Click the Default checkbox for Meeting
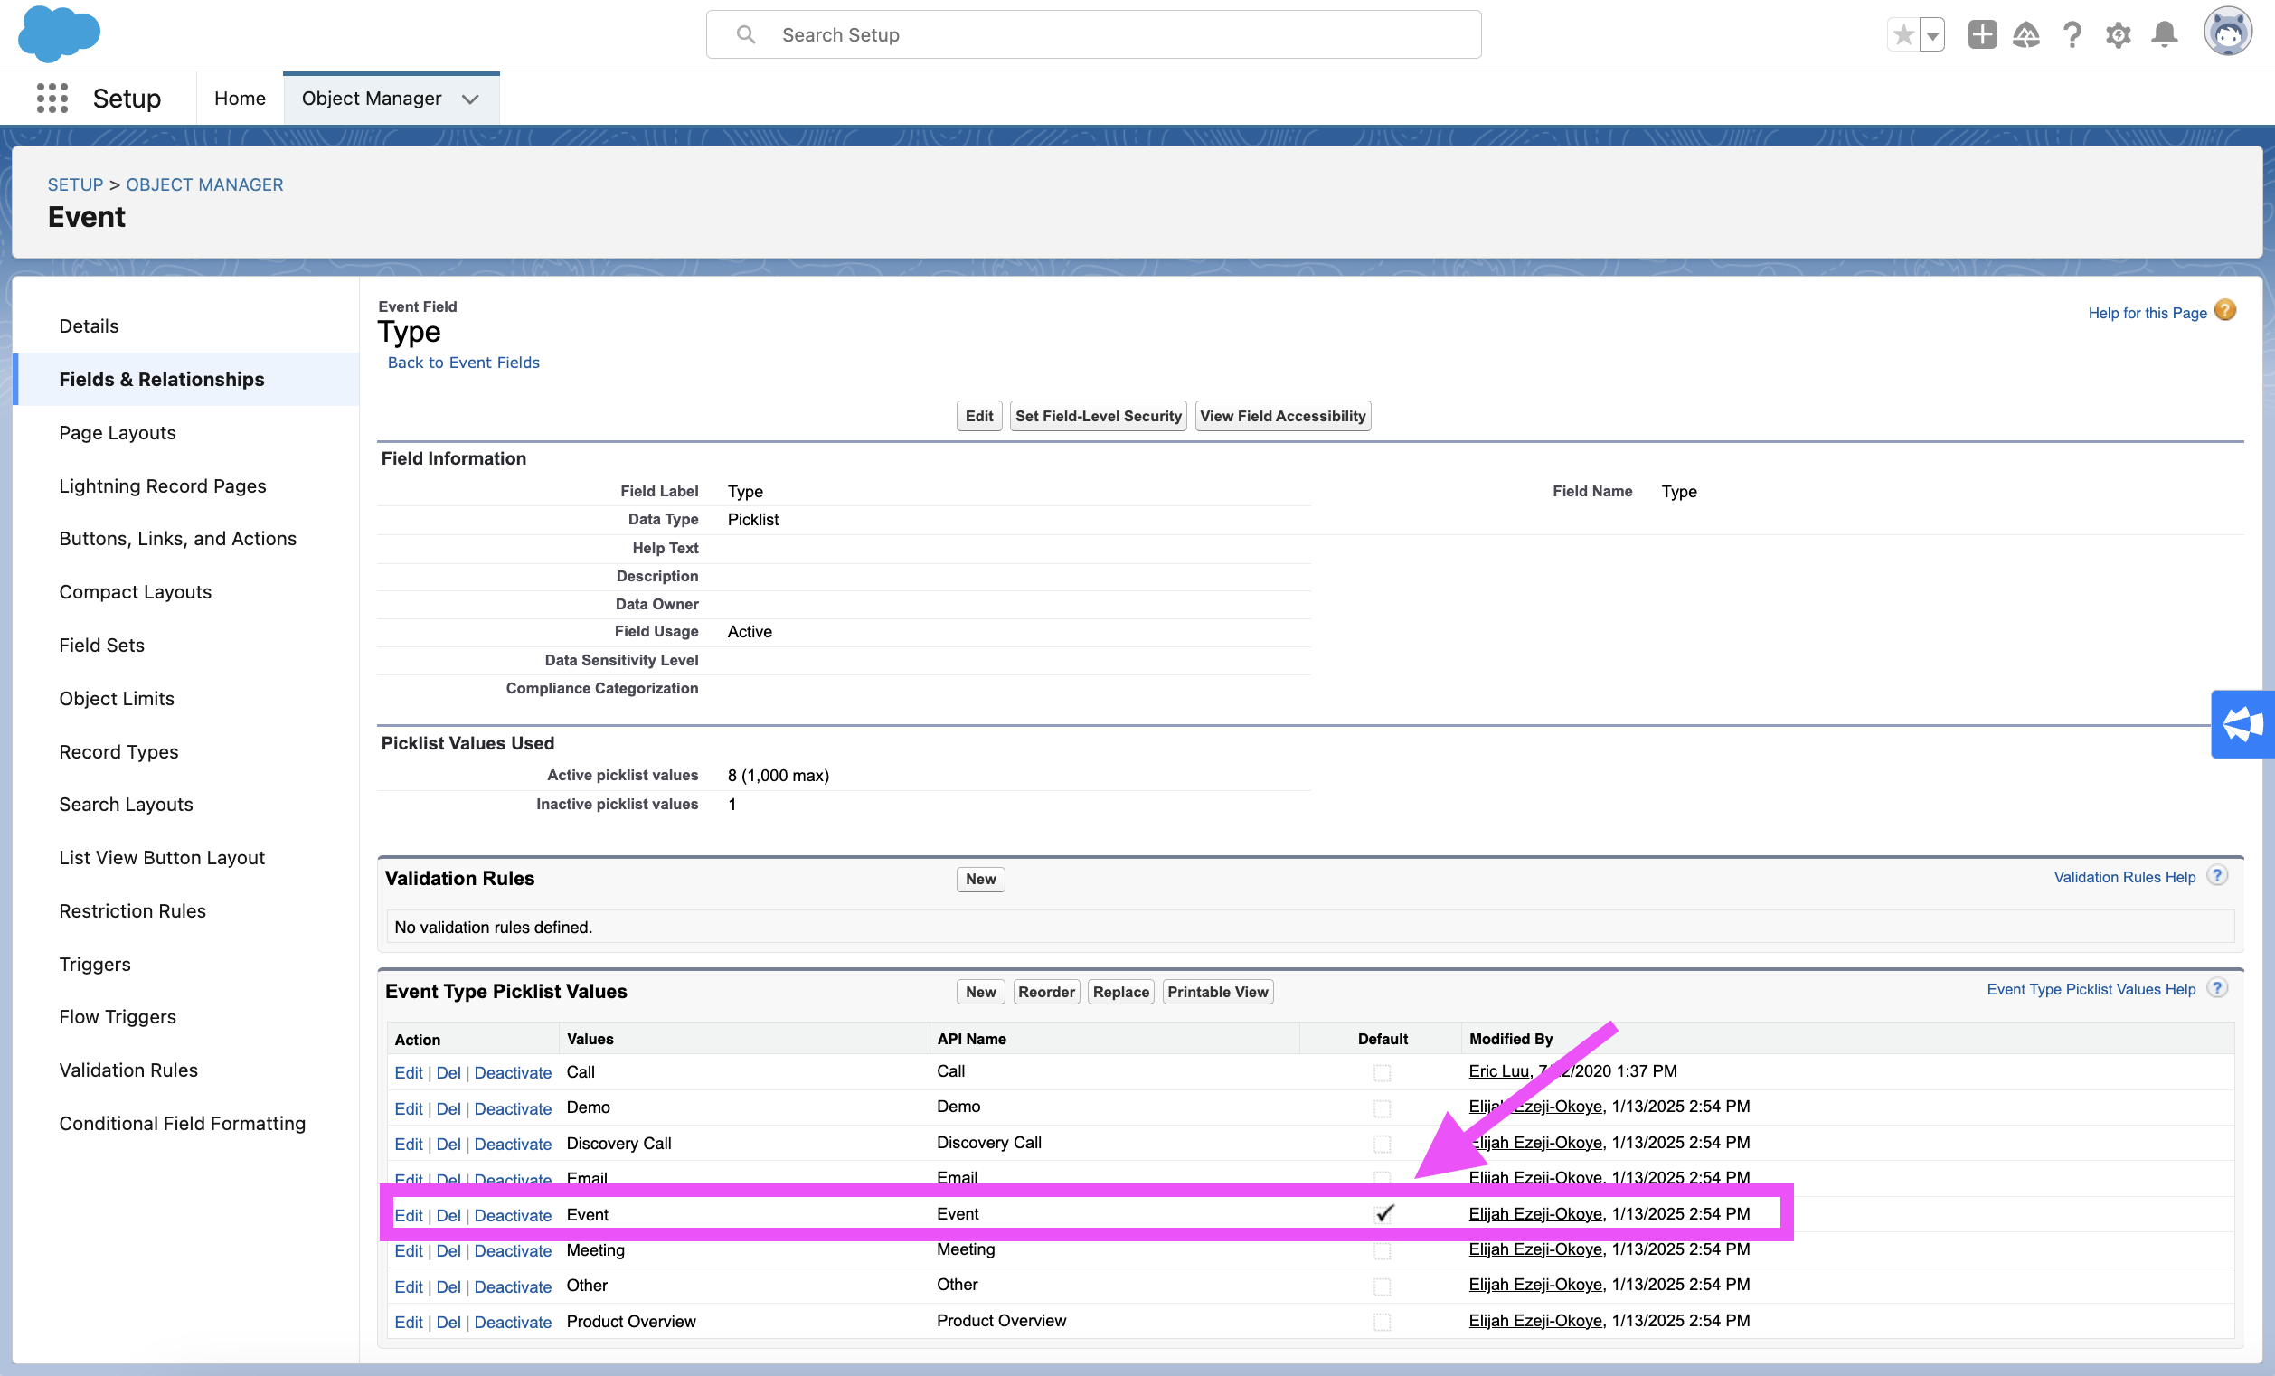This screenshot has height=1376, width=2275. pos(1383,1250)
